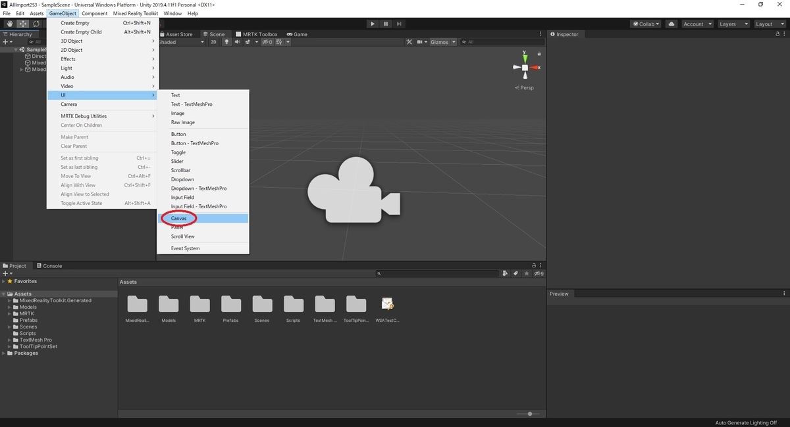This screenshot has width=790, height=427.
Task: Open the Preview panel options menu
Action: click(x=784, y=294)
